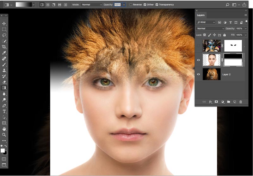Uncheck the Dither checkbox

145,5
